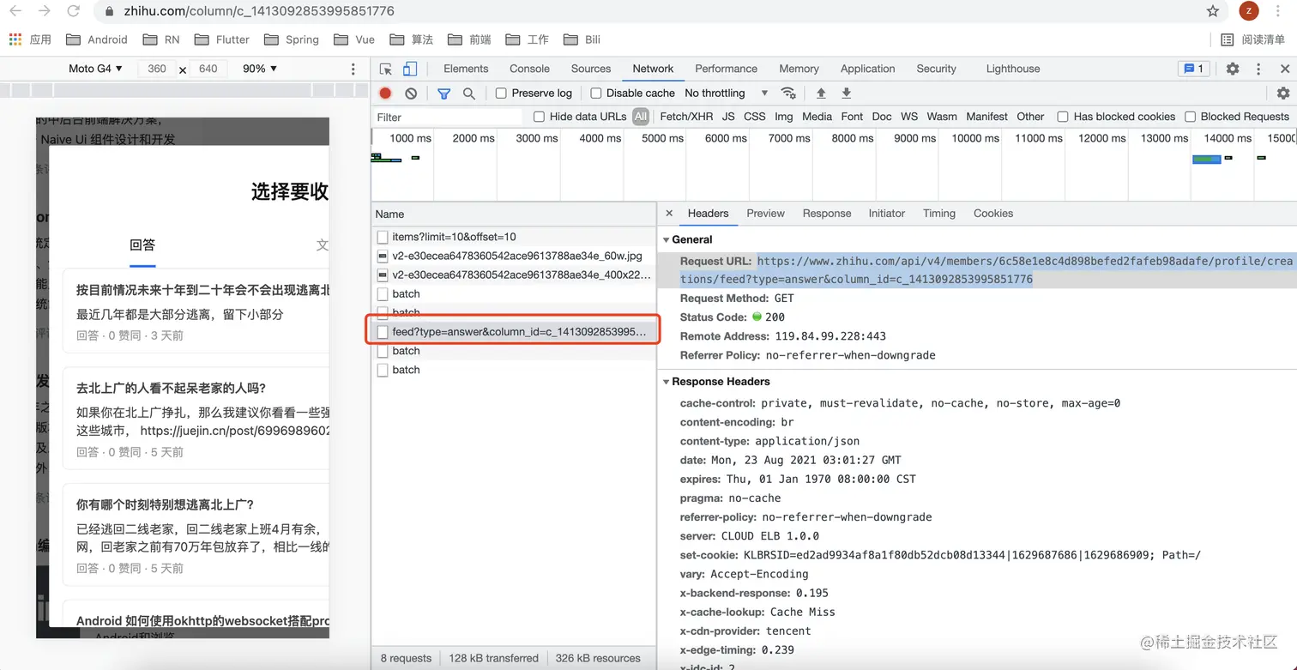Open the Android bookmarks folder
The image size is (1297, 670).
coord(97,39)
